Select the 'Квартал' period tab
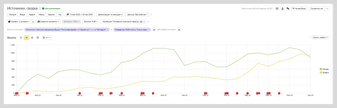Image resolution: width=337 pixels, height=108 pixels. point(51,15)
